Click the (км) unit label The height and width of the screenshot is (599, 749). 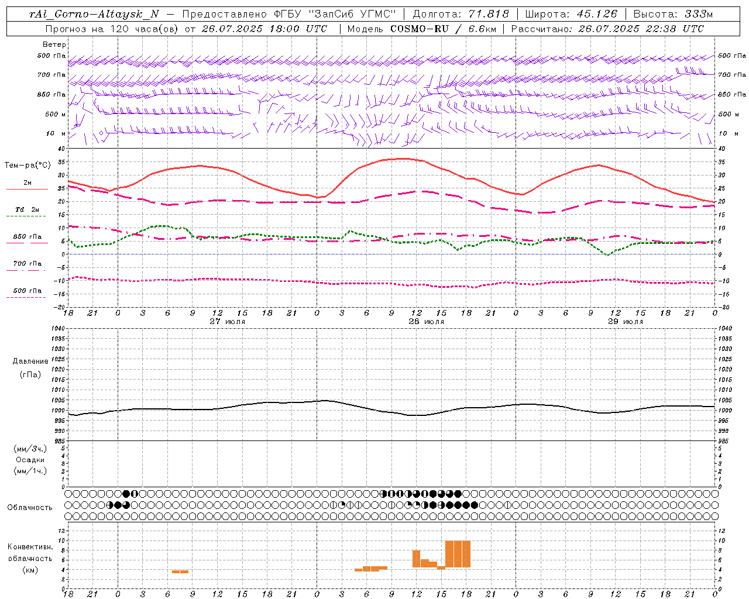point(30,570)
